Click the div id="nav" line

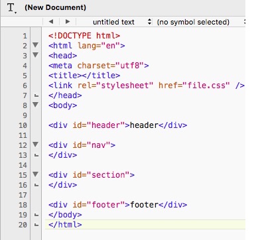(82, 145)
